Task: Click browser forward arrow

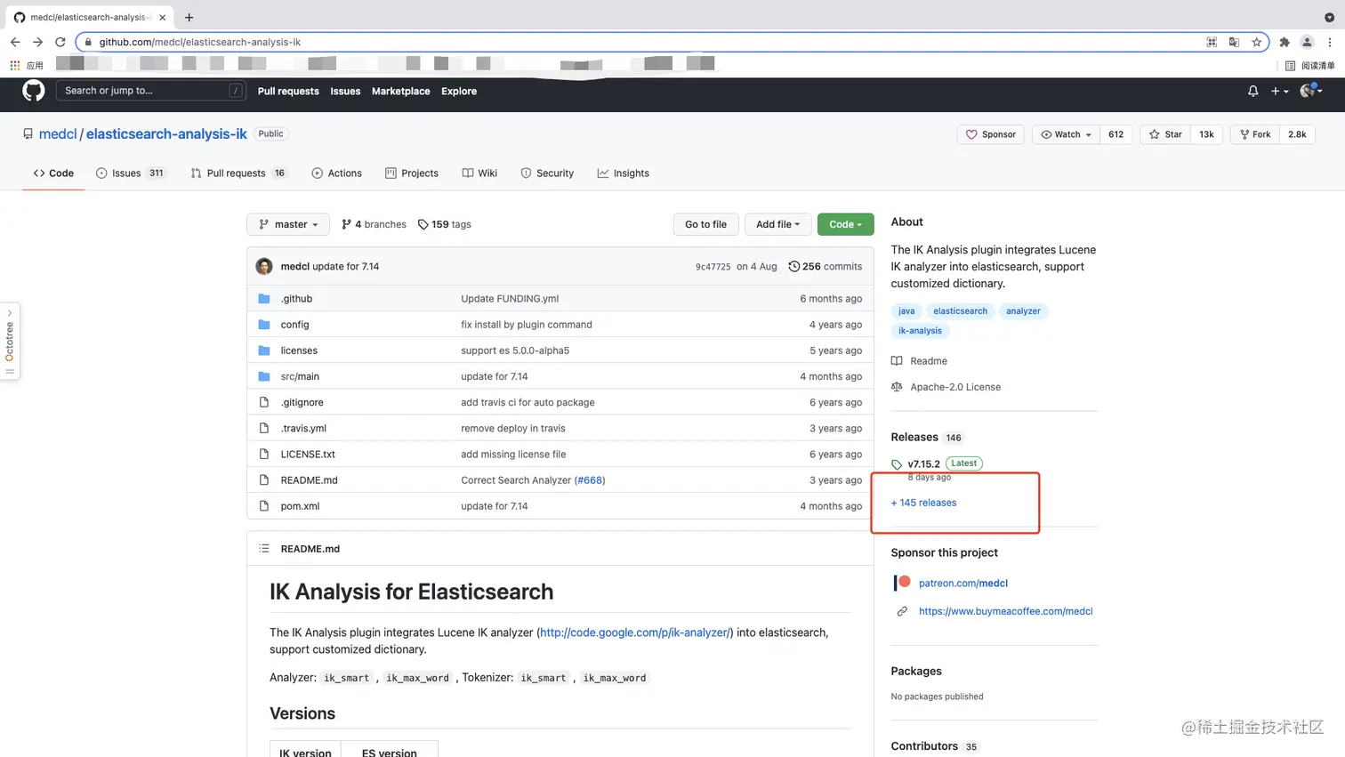Action: click(x=37, y=42)
